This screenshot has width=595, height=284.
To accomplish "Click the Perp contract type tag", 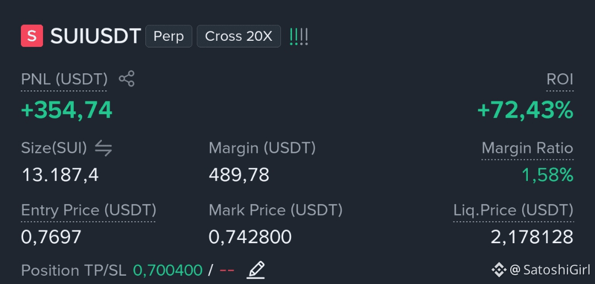I will coord(169,36).
